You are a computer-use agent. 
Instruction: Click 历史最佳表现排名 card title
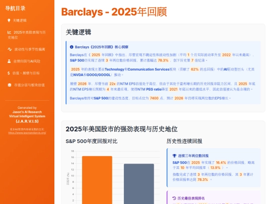pyautogui.click(x=191, y=198)
